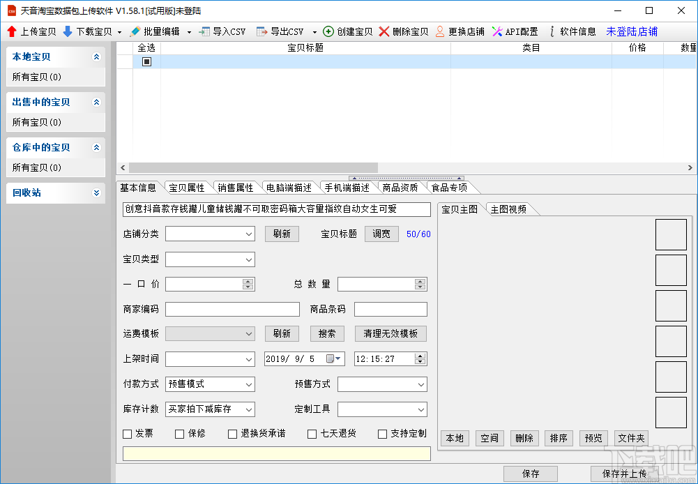Open the date picker calendar icon

pos(333,359)
